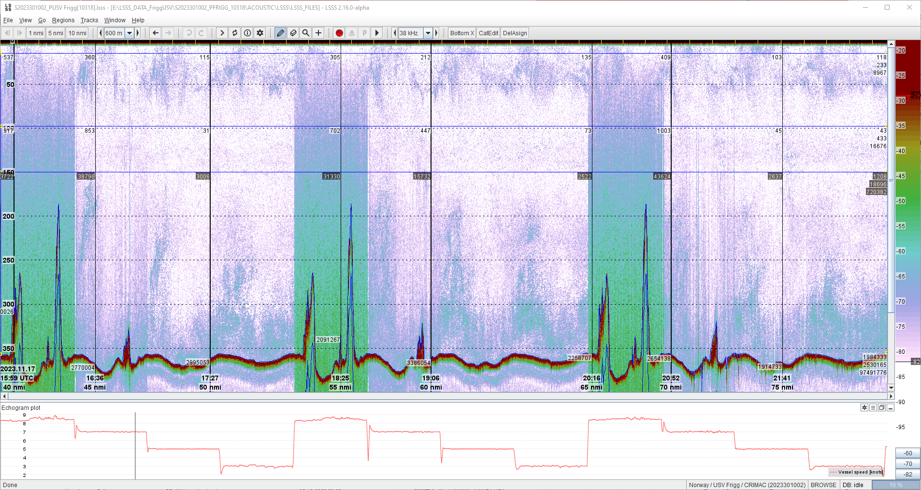Image resolution: width=921 pixels, height=490 pixels.
Task: Click the horizontal scrollbar left arrow
Action: click(x=4, y=396)
